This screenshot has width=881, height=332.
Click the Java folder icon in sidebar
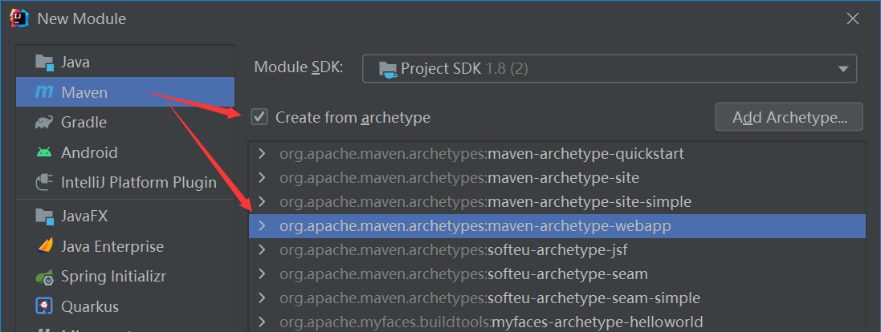pos(44,63)
